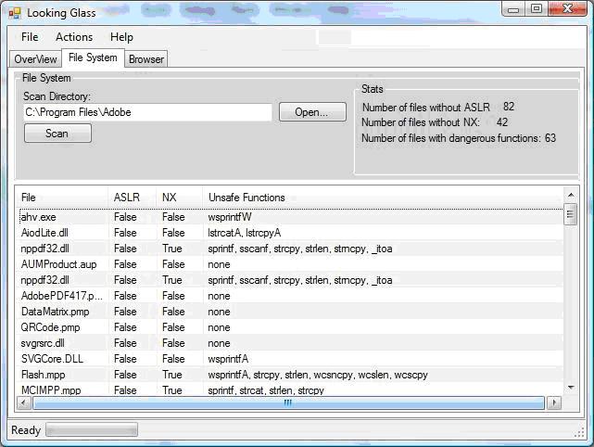Open the File menu

click(30, 37)
